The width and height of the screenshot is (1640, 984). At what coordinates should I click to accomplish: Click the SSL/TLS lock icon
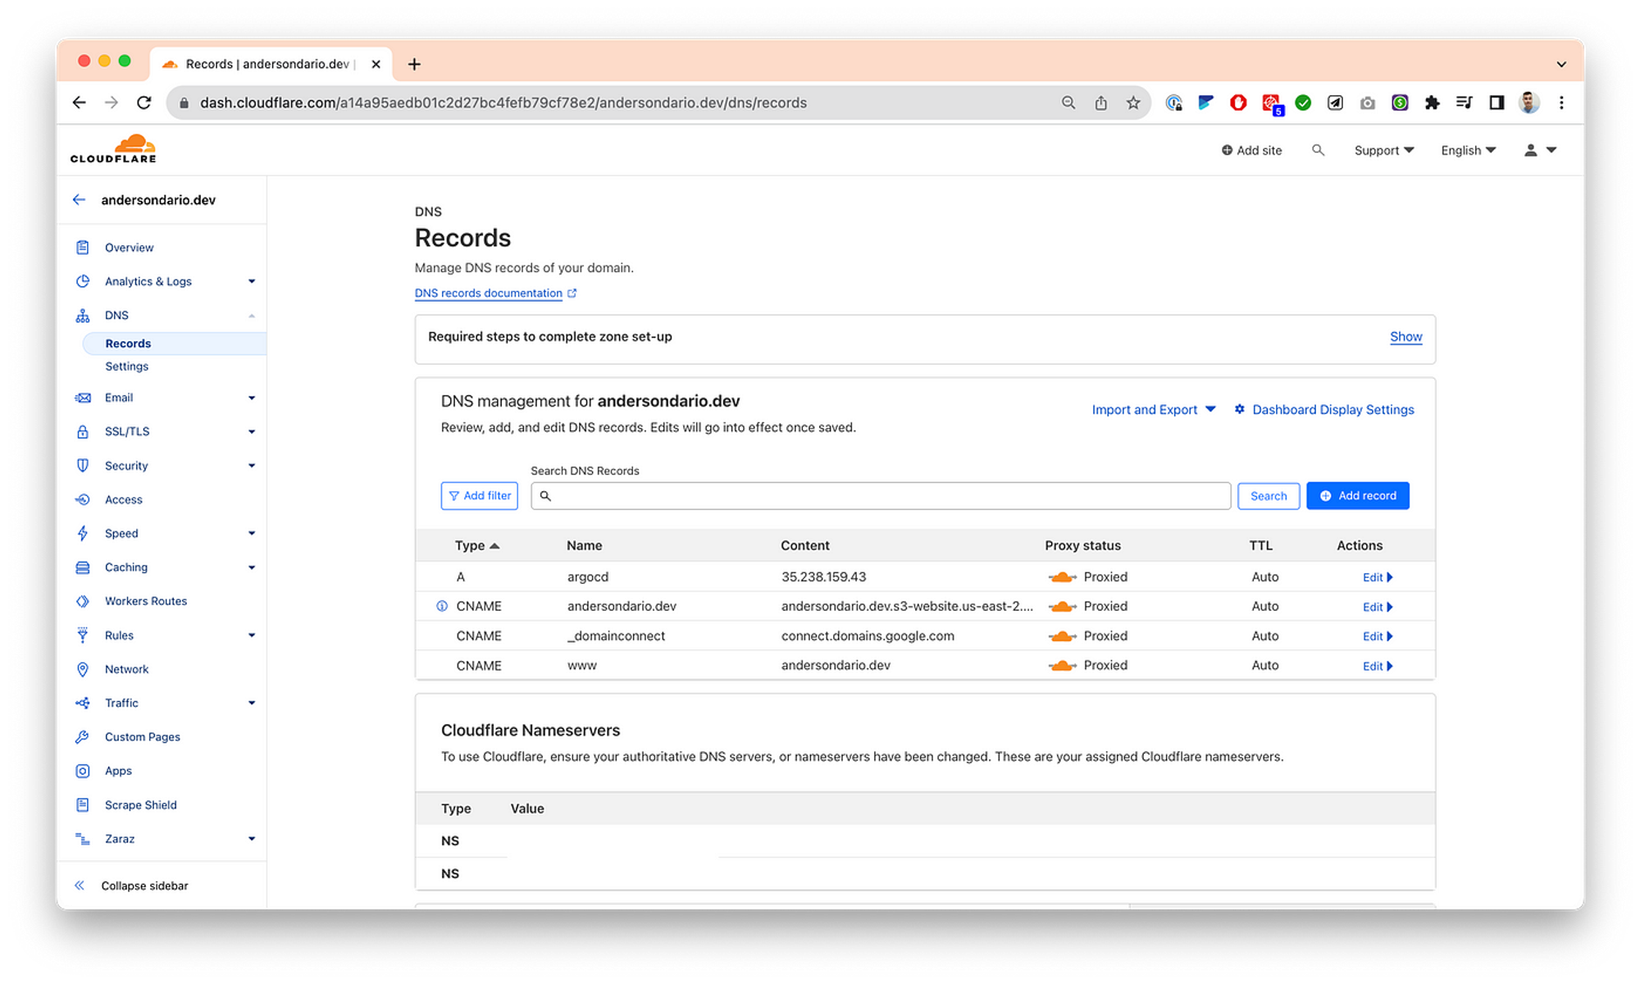pyautogui.click(x=83, y=431)
